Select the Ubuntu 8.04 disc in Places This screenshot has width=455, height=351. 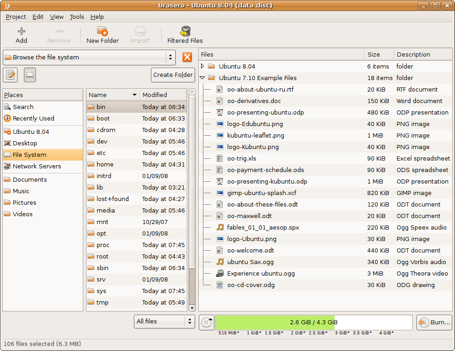(x=31, y=132)
